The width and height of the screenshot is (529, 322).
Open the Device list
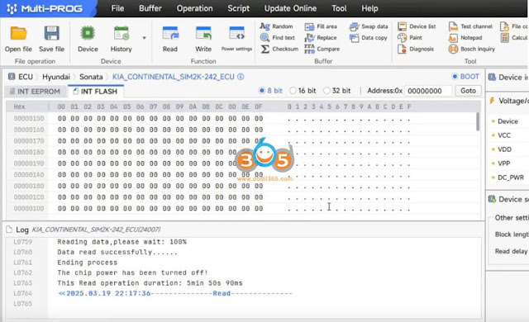417,26
